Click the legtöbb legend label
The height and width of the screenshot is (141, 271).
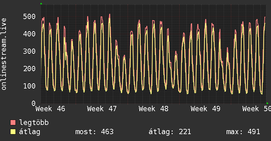coord(34,123)
